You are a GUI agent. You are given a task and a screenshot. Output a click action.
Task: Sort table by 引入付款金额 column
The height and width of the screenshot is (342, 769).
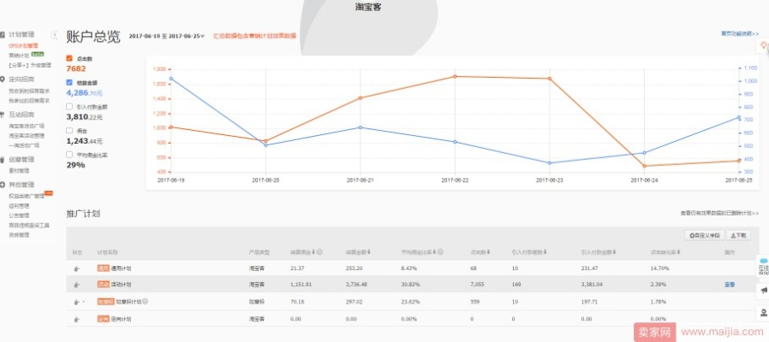(598, 252)
